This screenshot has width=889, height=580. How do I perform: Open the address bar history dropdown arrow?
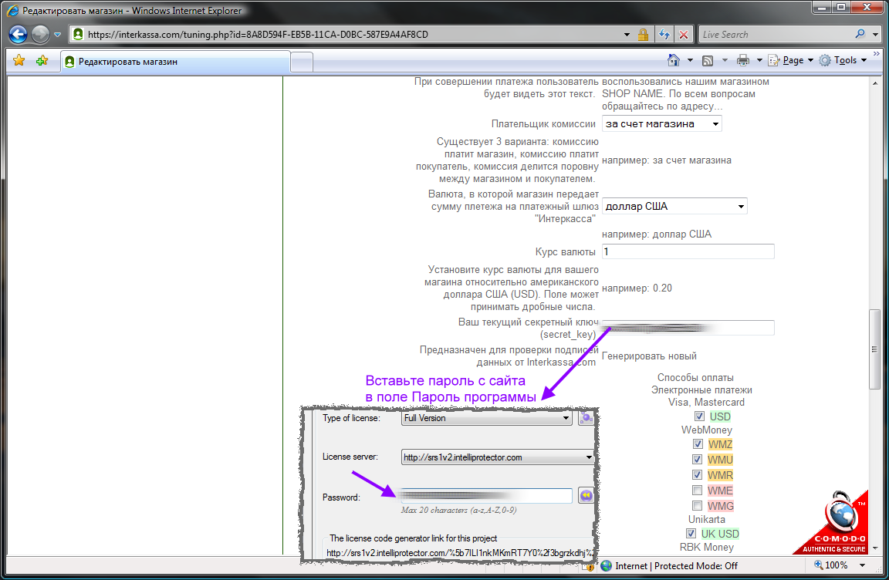tap(627, 35)
